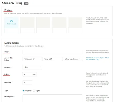This screenshot has height=102, width=115.
Task: Click the 'Listing details' section heading
Action: click(x=12, y=43)
